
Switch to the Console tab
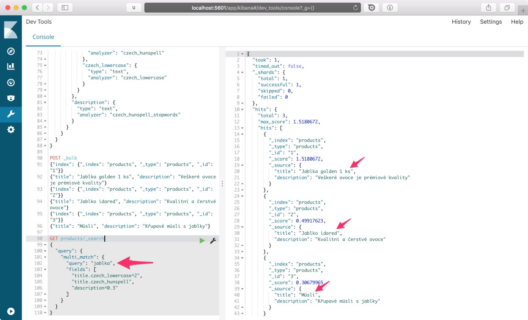(43, 37)
